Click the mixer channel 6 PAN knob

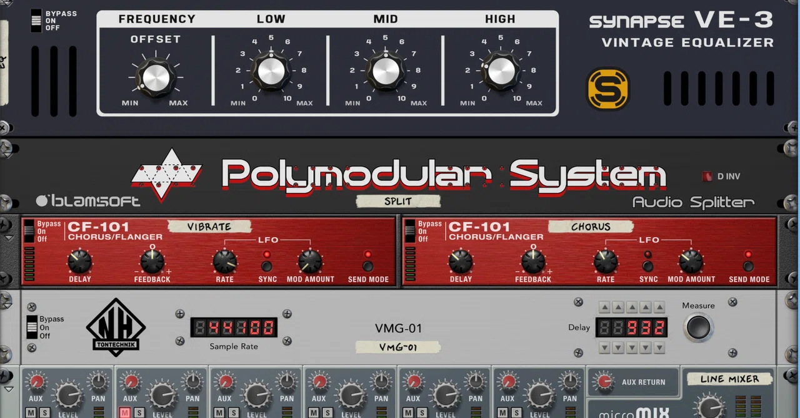tap(570, 382)
